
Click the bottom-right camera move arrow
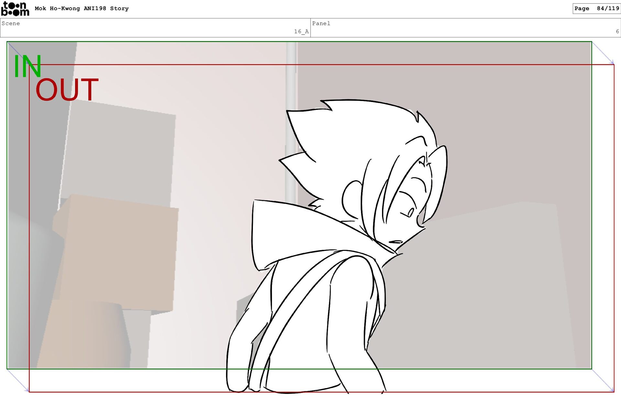pyautogui.click(x=603, y=381)
